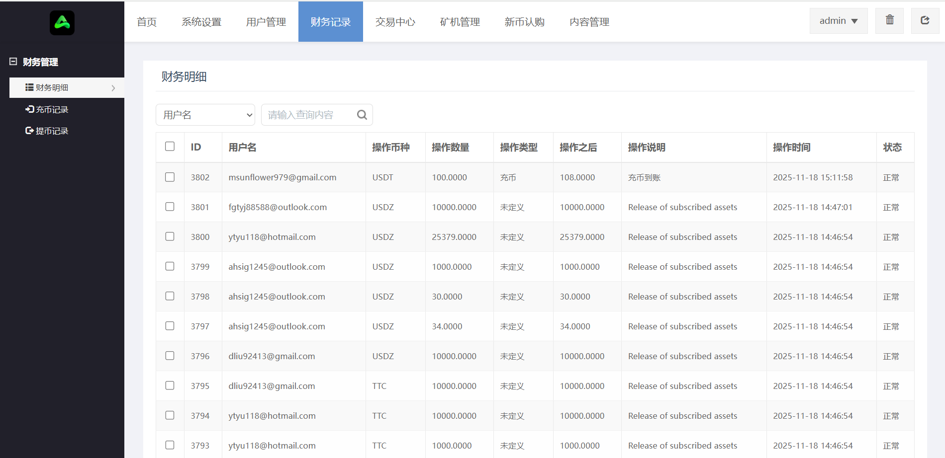The image size is (945, 458).
Task: Open the 矿机管理 top menu
Action: 460,22
